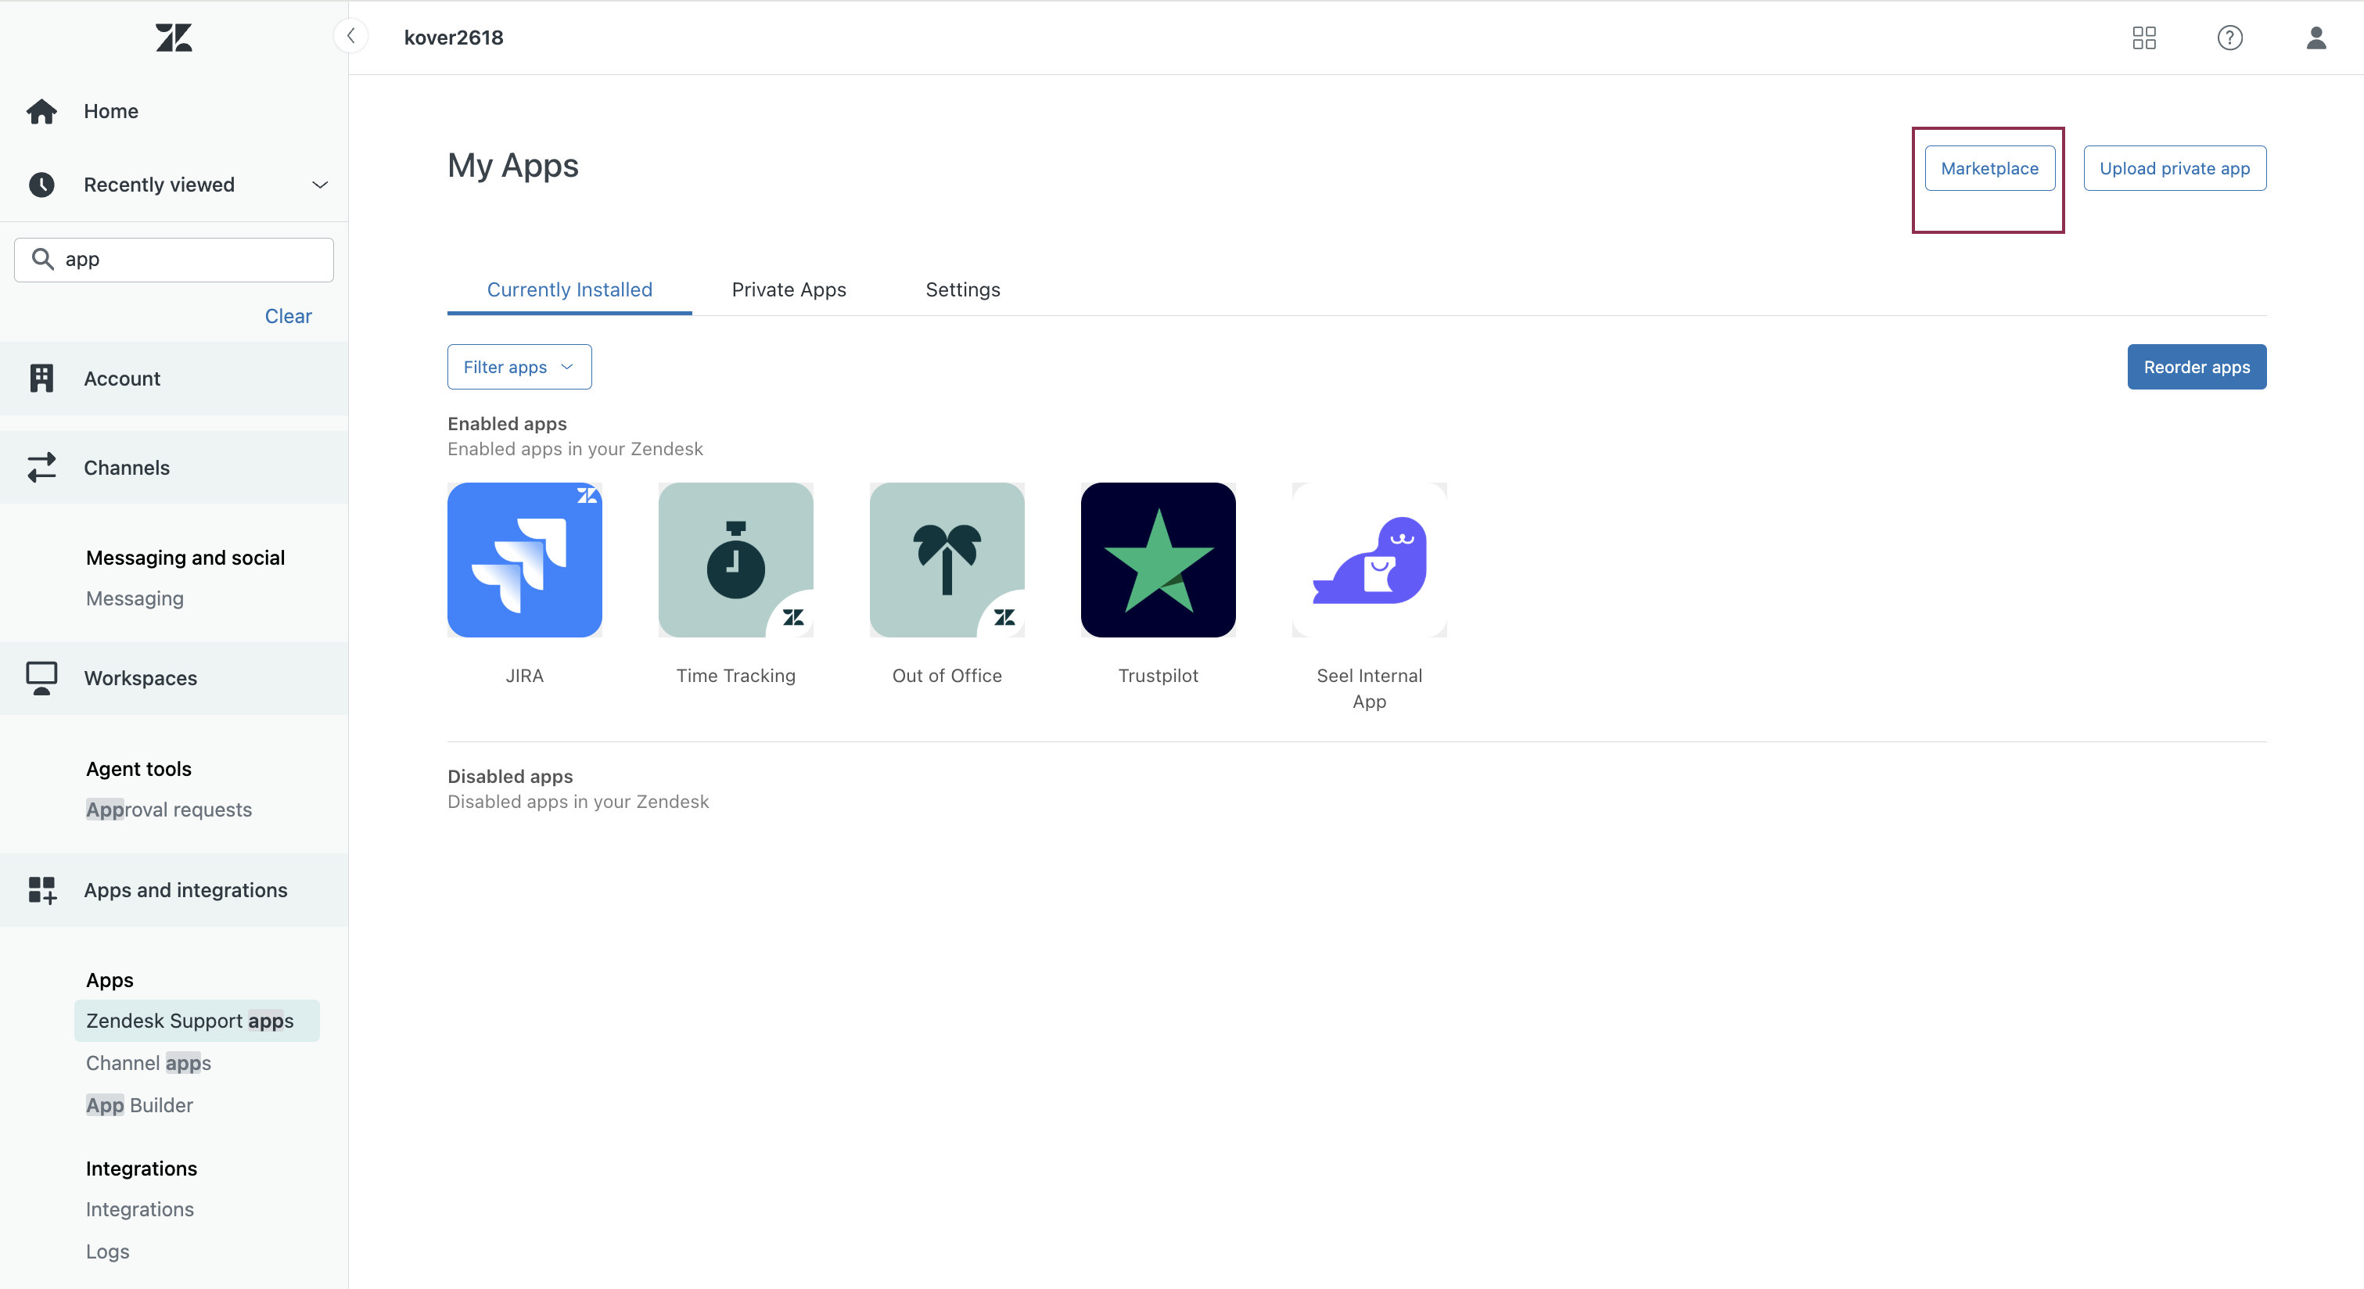Open the Out of Office app icon
The width and height of the screenshot is (2364, 1289).
(947, 560)
